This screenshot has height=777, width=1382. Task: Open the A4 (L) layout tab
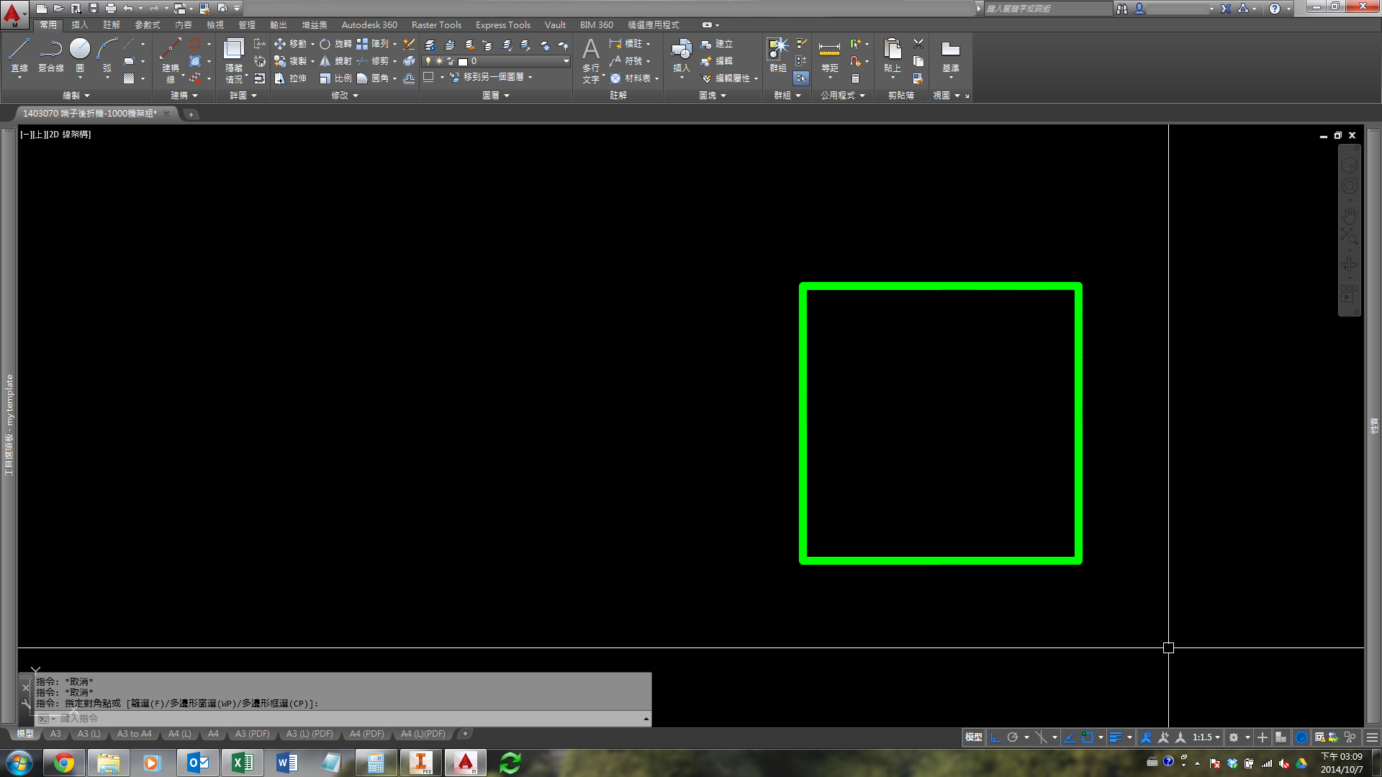(179, 734)
